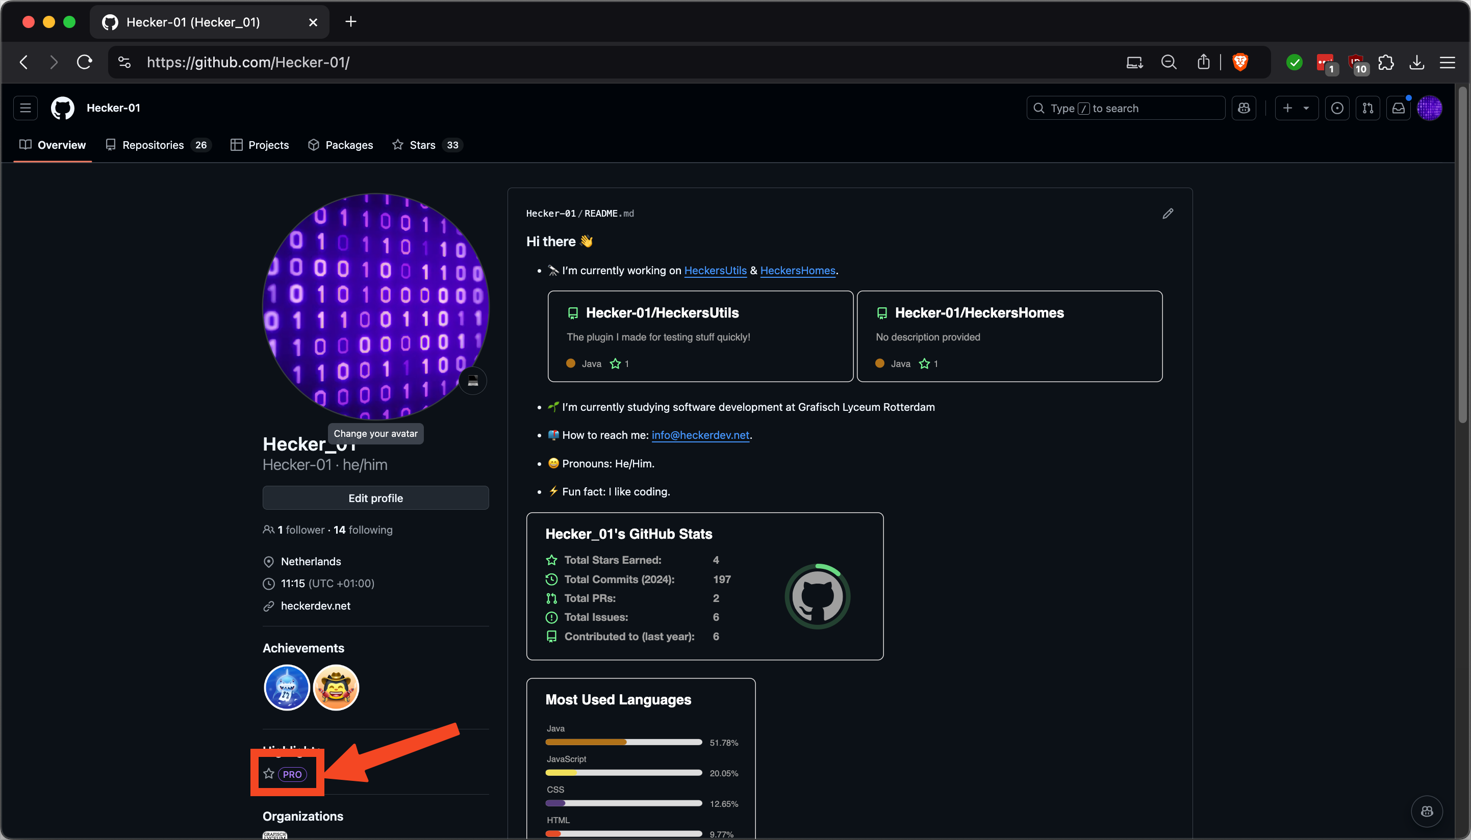Click the page vertical scrollbar

1462,254
